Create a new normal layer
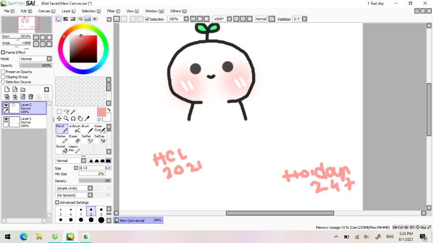 [7, 89]
